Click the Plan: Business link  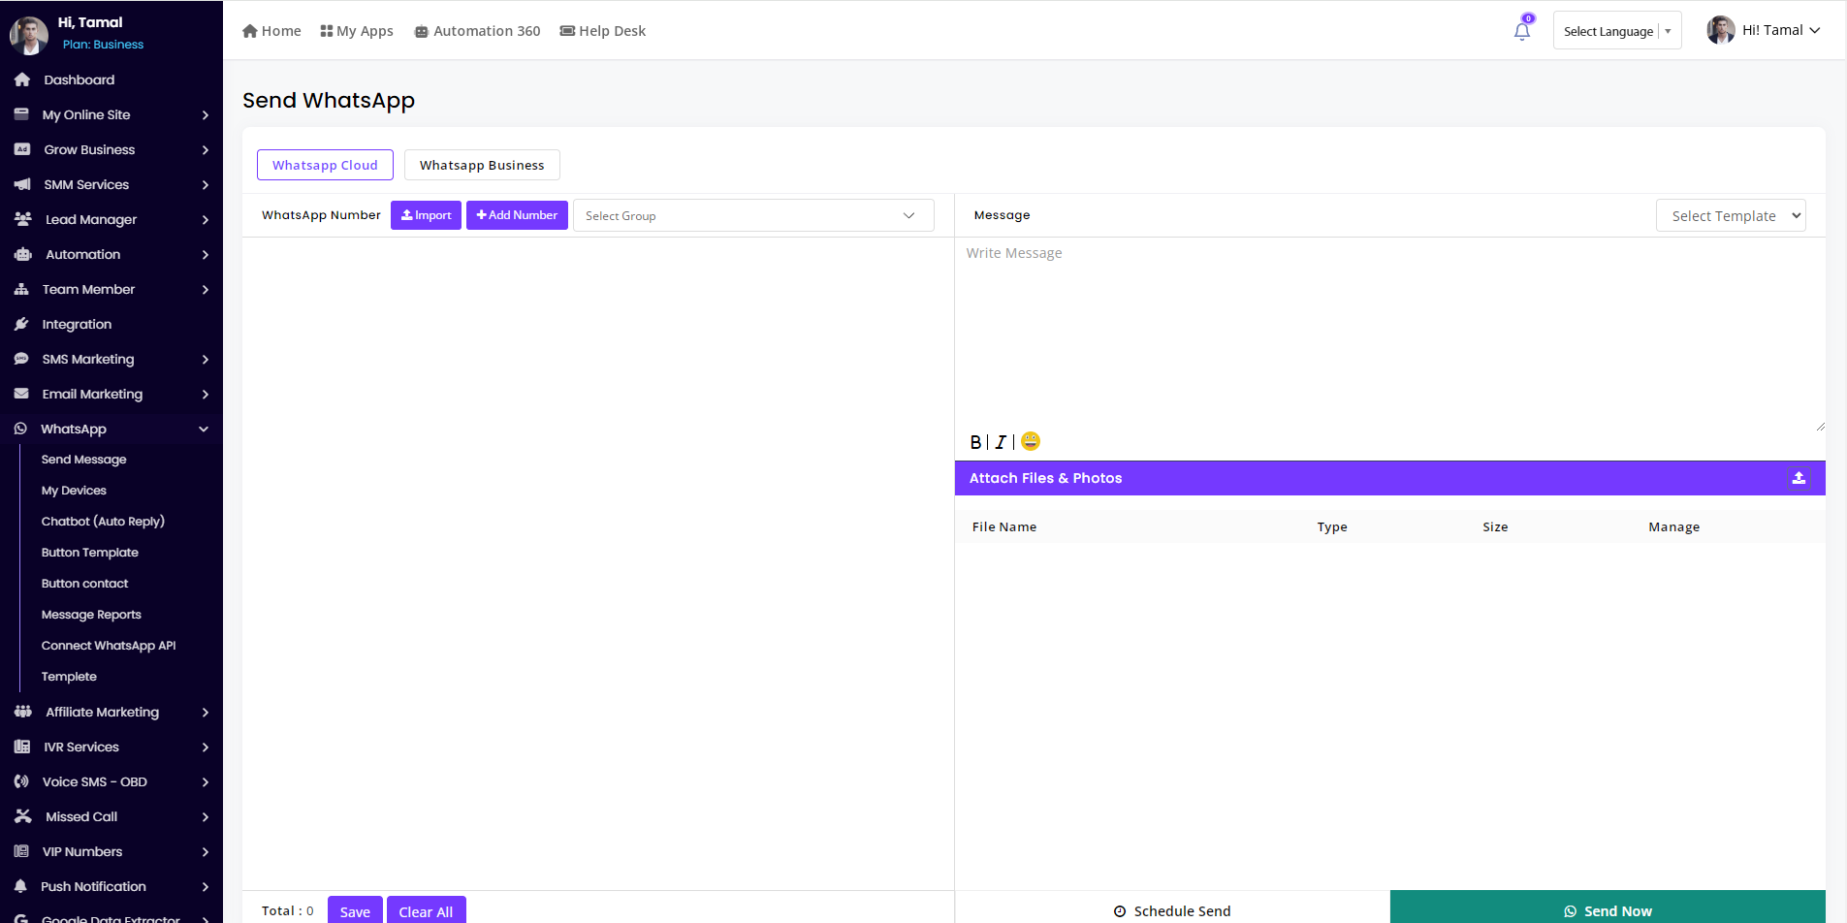point(103,45)
